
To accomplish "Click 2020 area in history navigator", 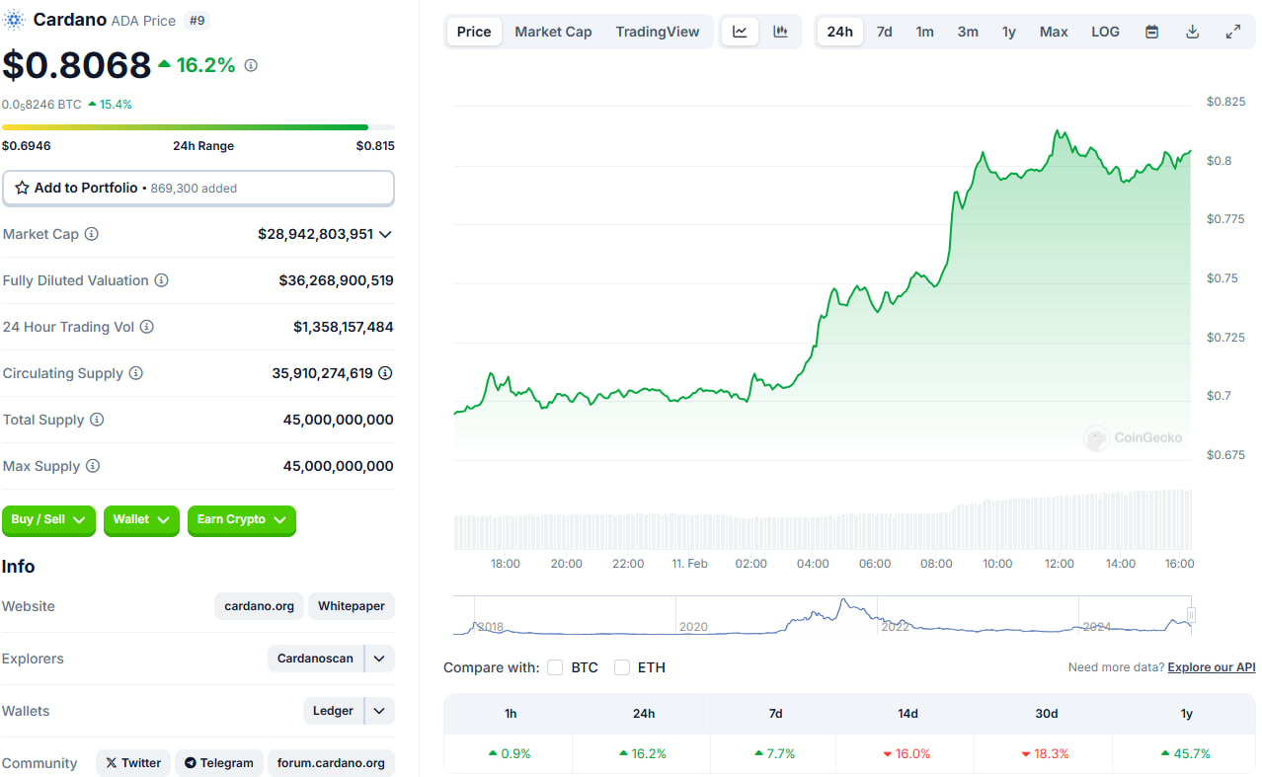I will [693, 626].
